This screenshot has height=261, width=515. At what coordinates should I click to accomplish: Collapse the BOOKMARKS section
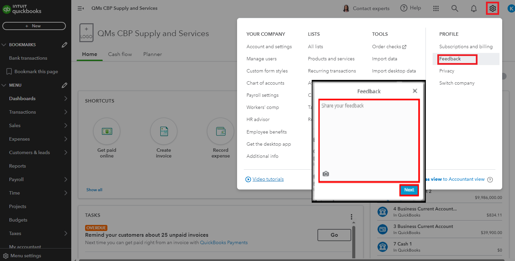(4, 45)
